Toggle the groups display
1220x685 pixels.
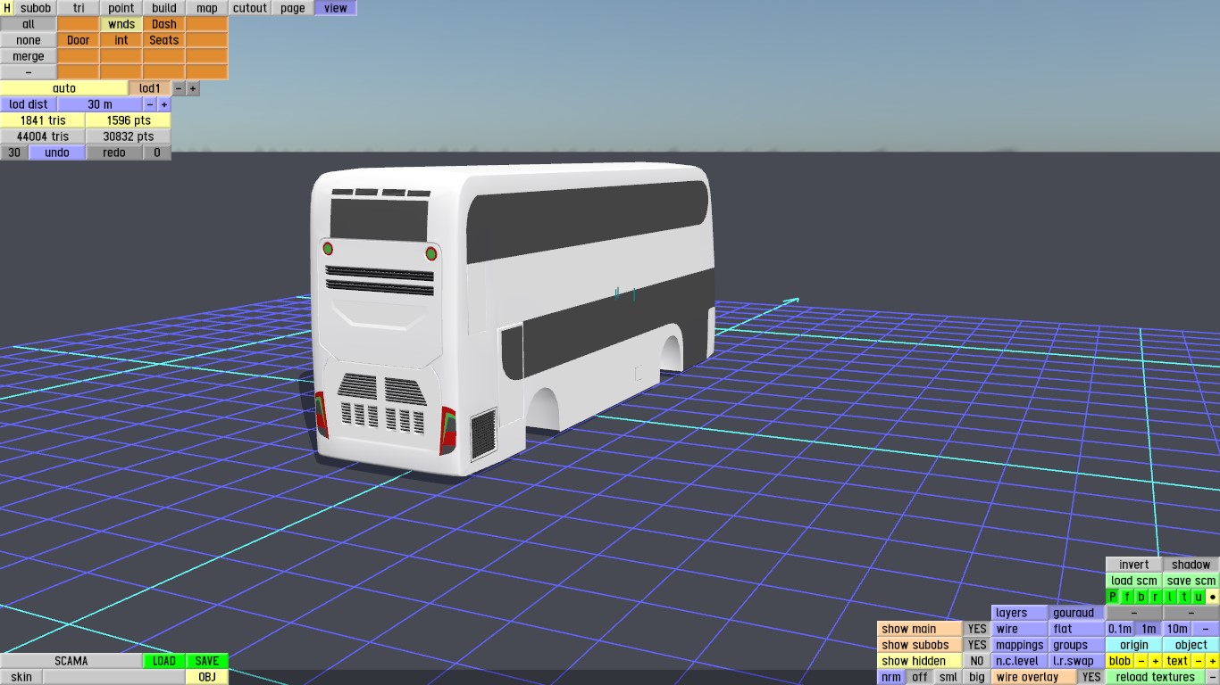(x=1077, y=645)
